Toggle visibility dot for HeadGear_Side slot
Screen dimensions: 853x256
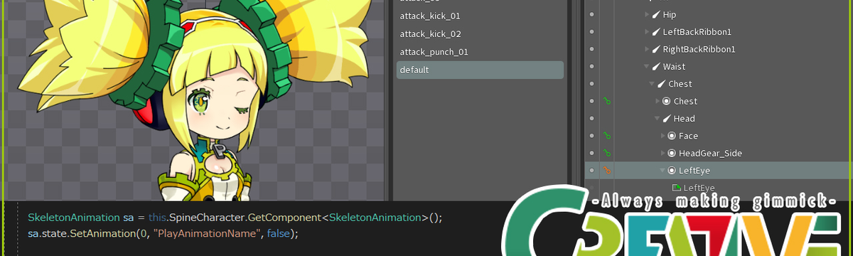[x=592, y=153]
